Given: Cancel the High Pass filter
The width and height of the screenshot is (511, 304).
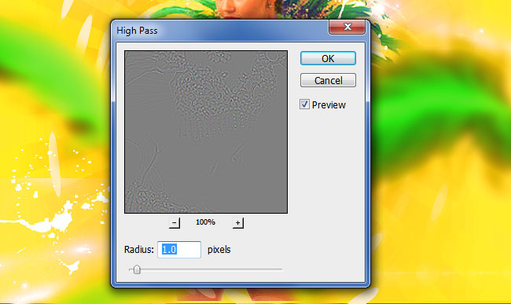Looking at the screenshot, I should click(328, 80).
